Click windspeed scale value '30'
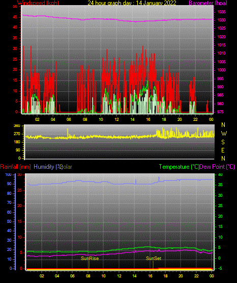Image resolution: width=237 pixels, height=283 pixels. [15, 49]
